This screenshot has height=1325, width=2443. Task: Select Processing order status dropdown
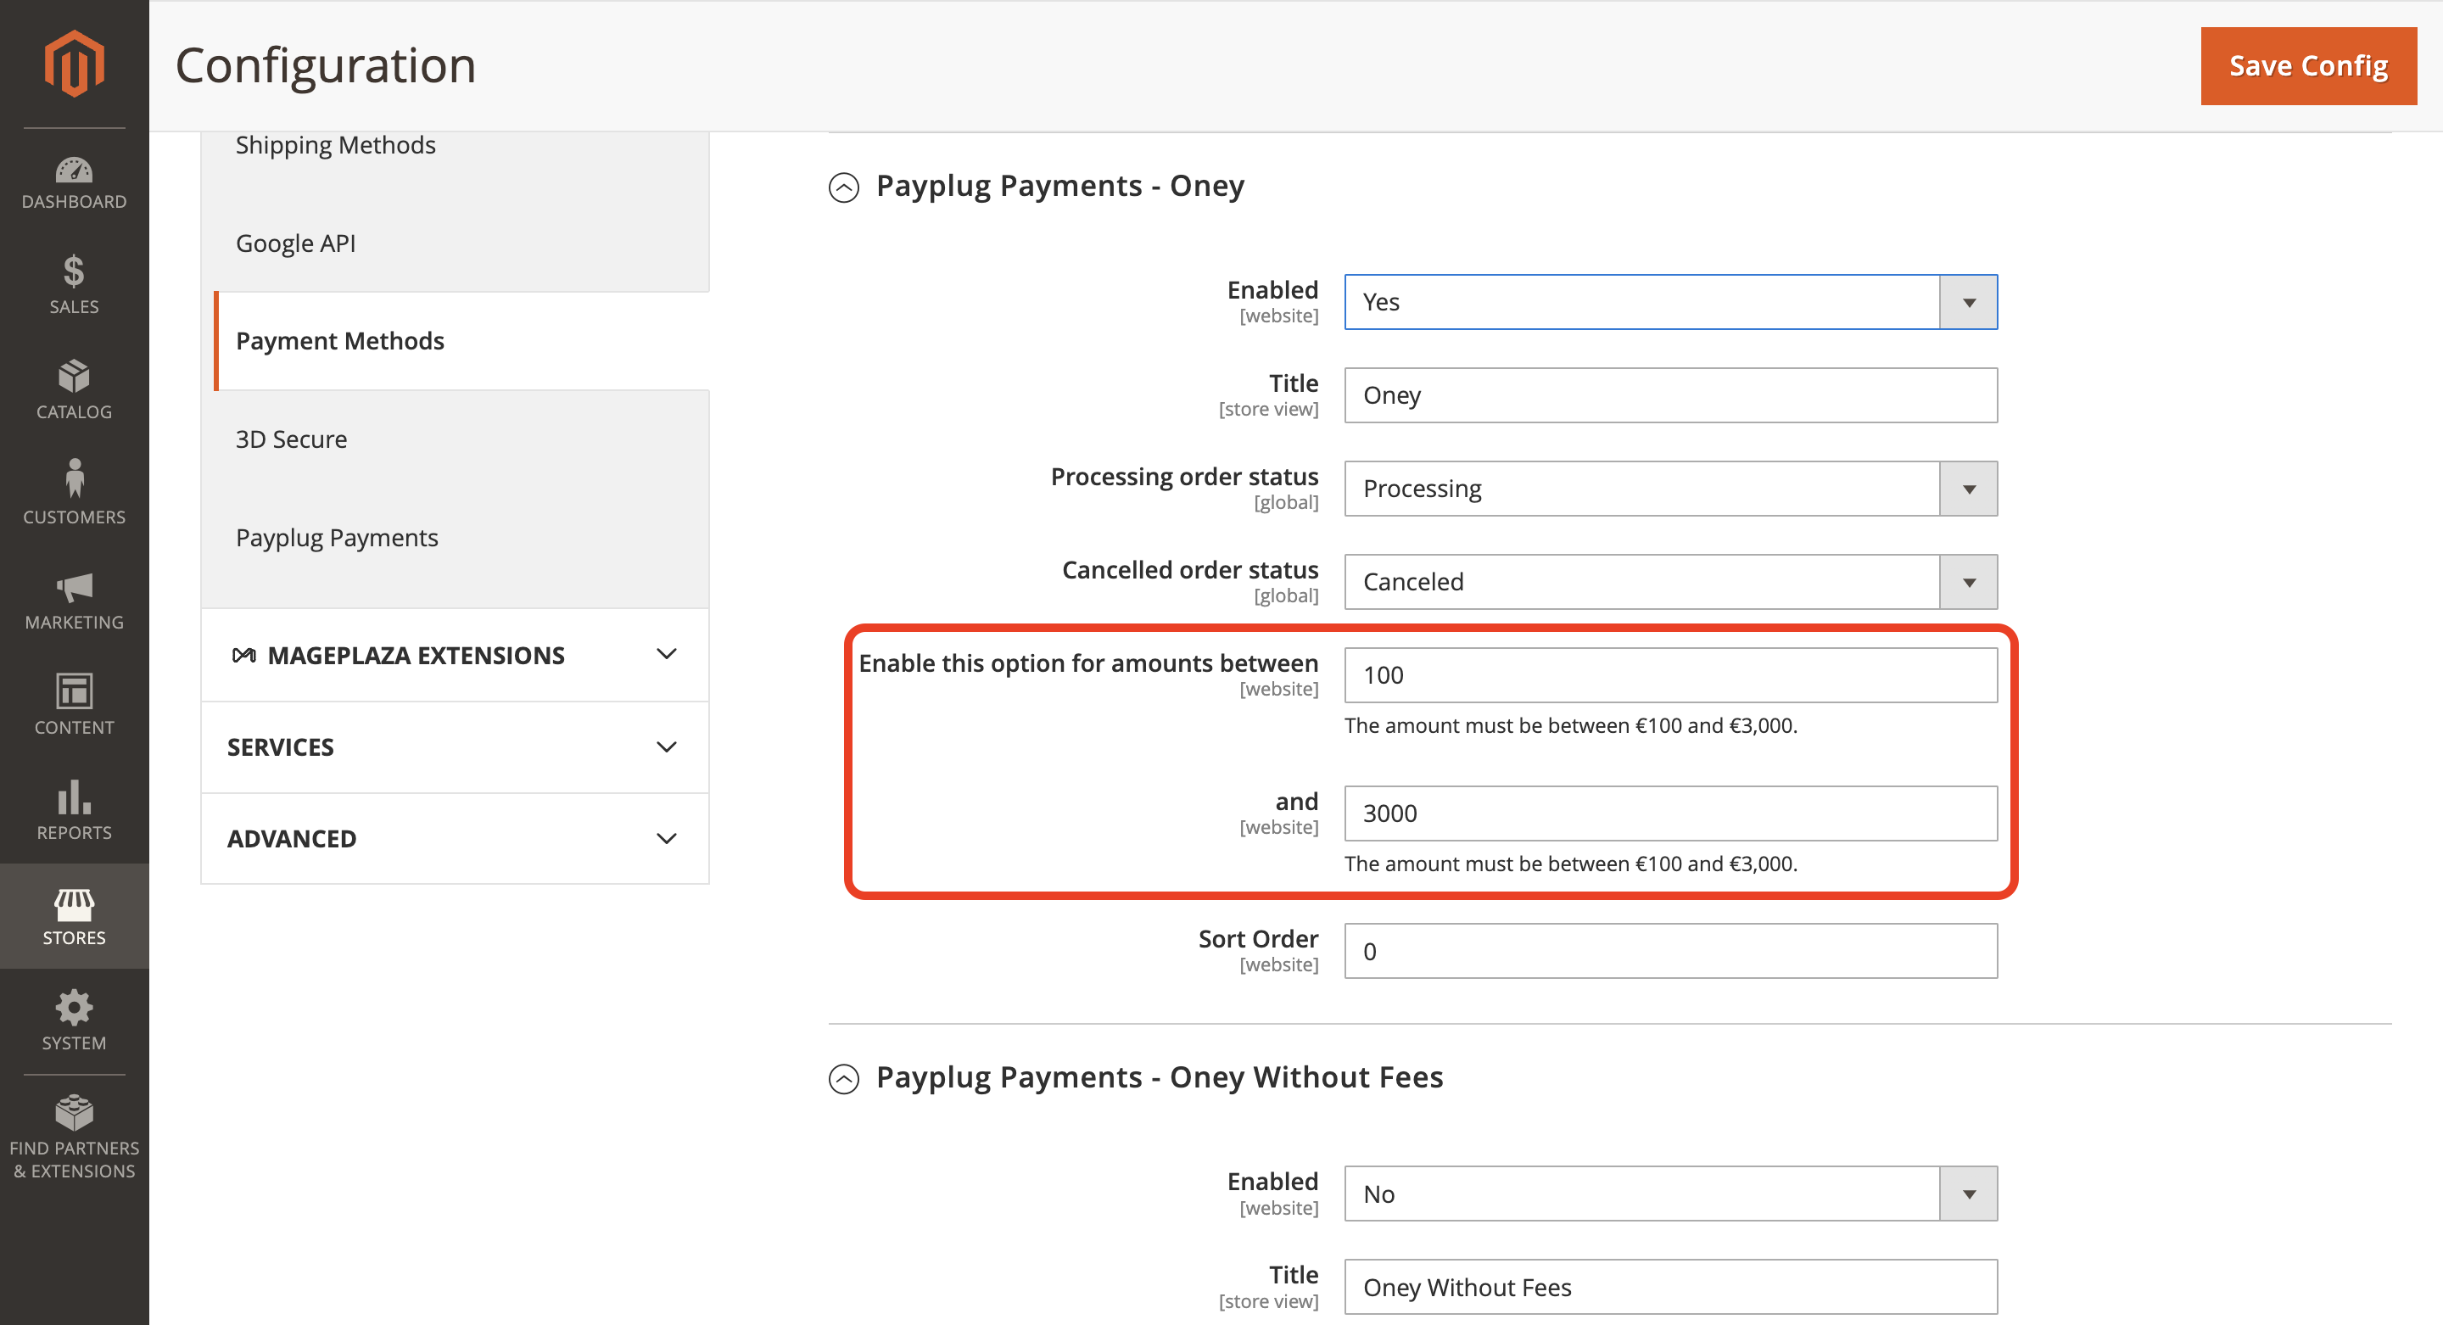click(x=1669, y=488)
